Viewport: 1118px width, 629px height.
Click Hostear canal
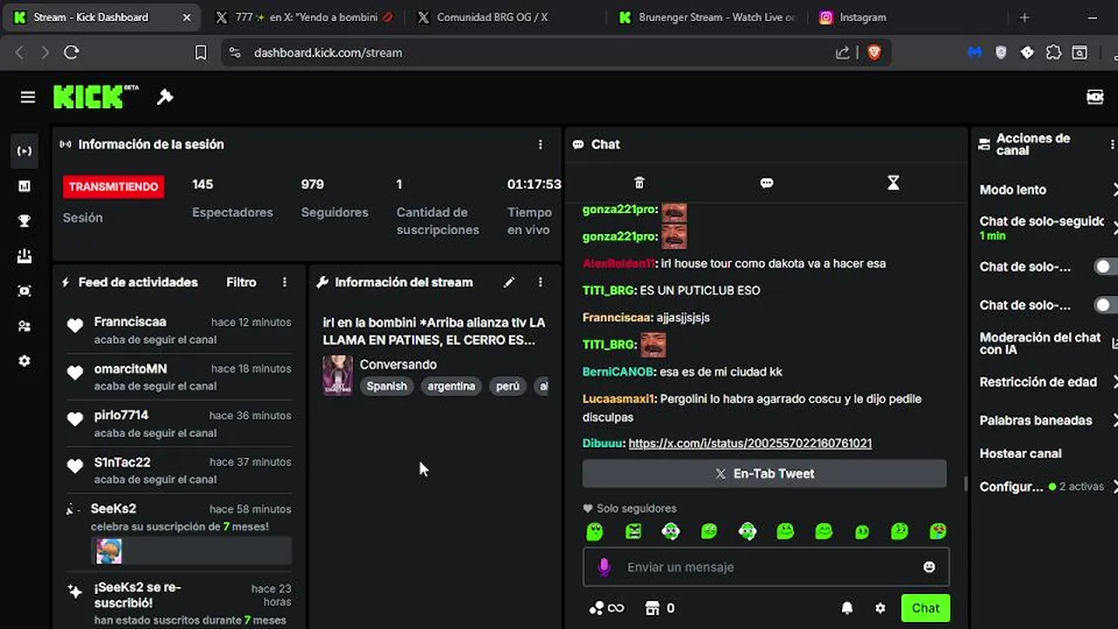coord(1020,453)
